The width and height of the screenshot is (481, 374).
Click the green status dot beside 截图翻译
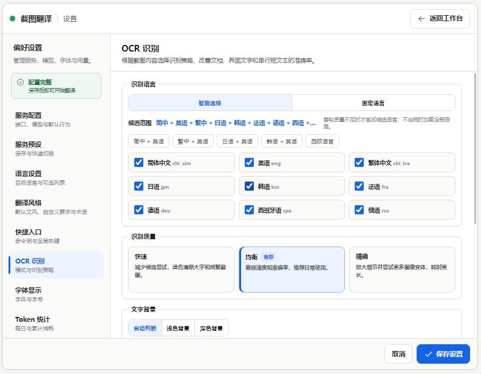coord(13,19)
